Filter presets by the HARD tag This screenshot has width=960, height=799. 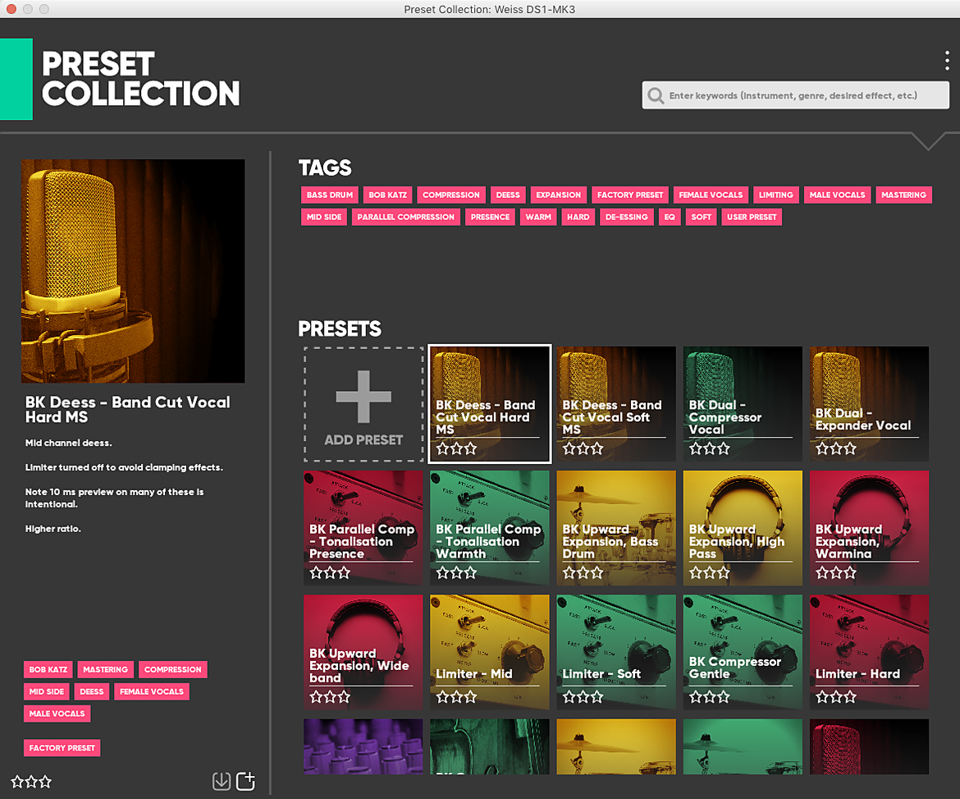click(578, 217)
